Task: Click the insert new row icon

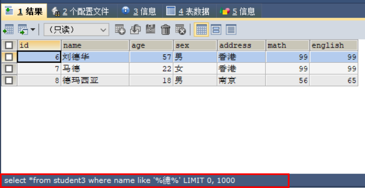Action: (x=120, y=29)
